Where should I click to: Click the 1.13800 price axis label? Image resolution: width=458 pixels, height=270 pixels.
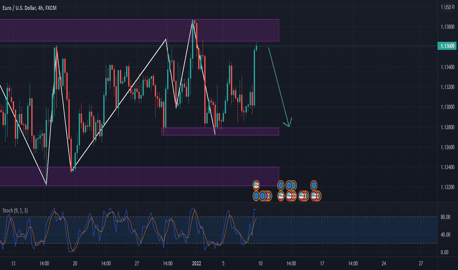click(x=448, y=27)
